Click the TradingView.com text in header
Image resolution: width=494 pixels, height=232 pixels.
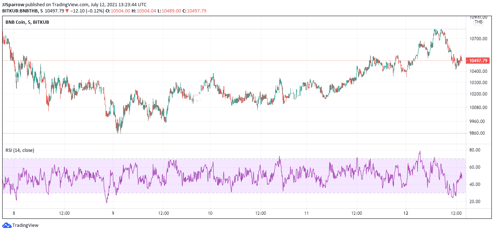tap(68, 5)
